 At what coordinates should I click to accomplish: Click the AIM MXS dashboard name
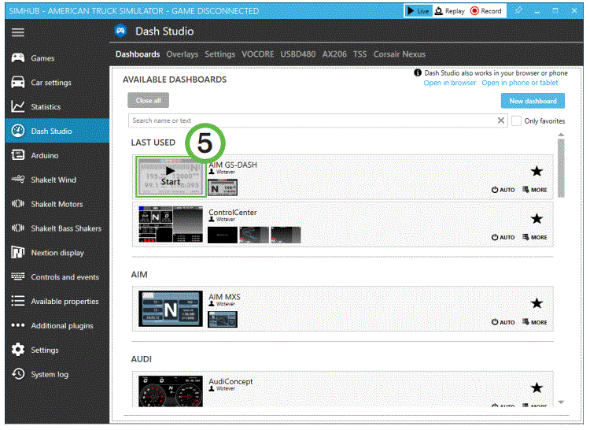click(224, 297)
